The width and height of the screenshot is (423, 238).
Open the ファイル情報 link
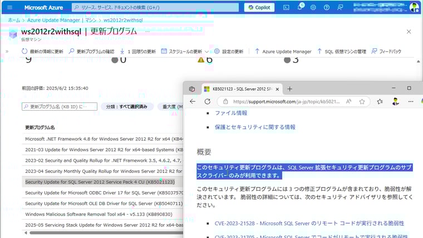pyautogui.click(x=231, y=113)
